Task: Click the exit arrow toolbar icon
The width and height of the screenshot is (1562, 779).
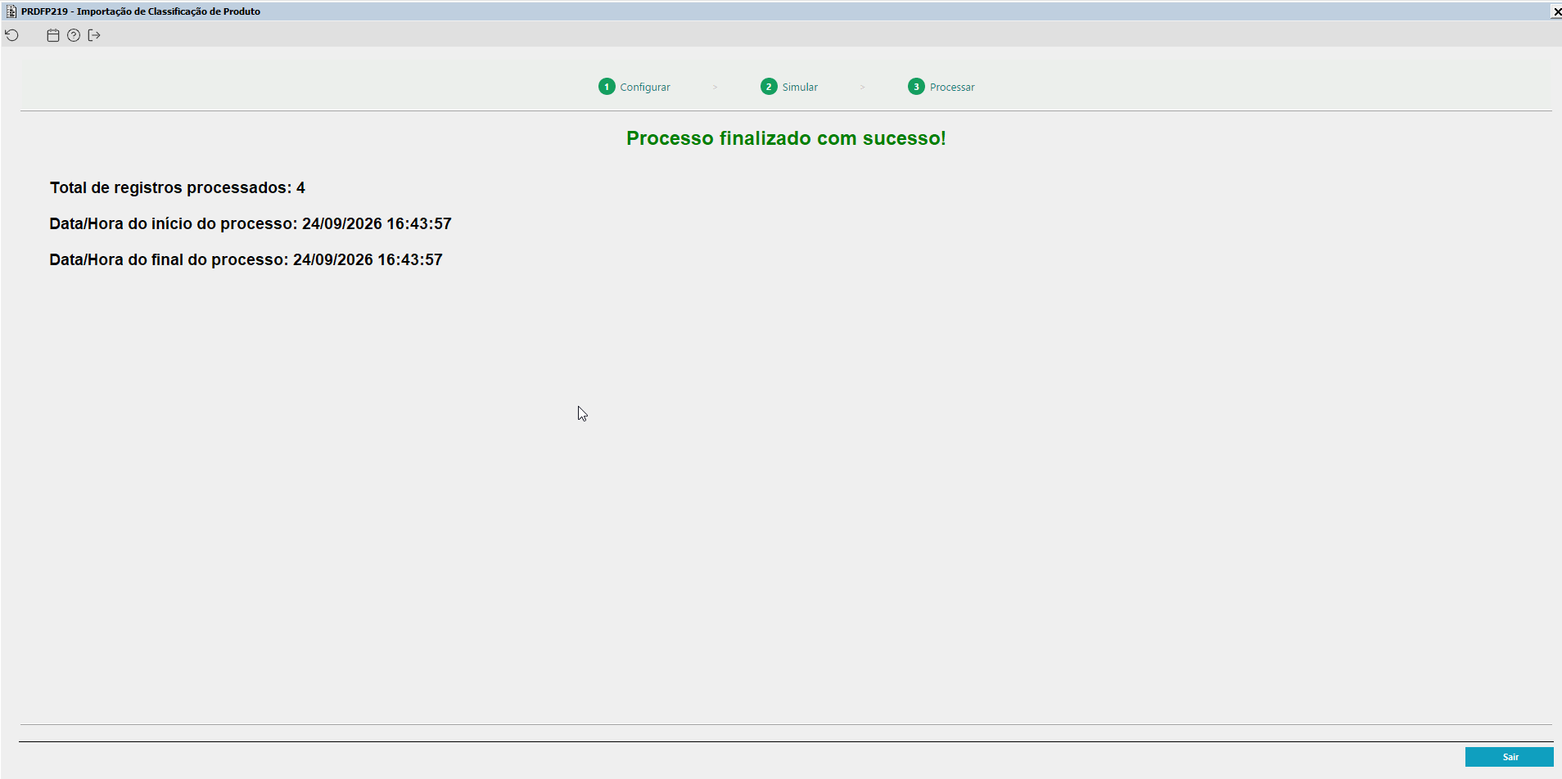Action: pyautogui.click(x=94, y=35)
